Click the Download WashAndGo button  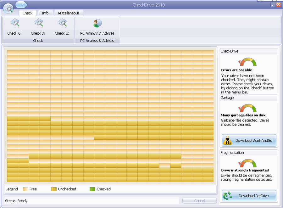[x=249, y=140]
